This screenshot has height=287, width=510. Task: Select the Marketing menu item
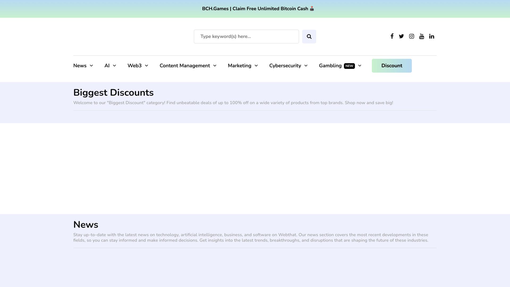click(239, 66)
